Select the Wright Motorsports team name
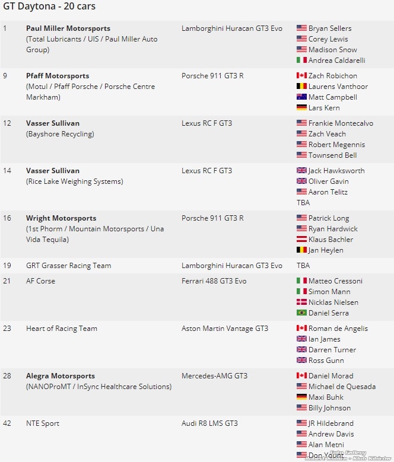This screenshot has width=394, height=462. click(x=61, y=218)
